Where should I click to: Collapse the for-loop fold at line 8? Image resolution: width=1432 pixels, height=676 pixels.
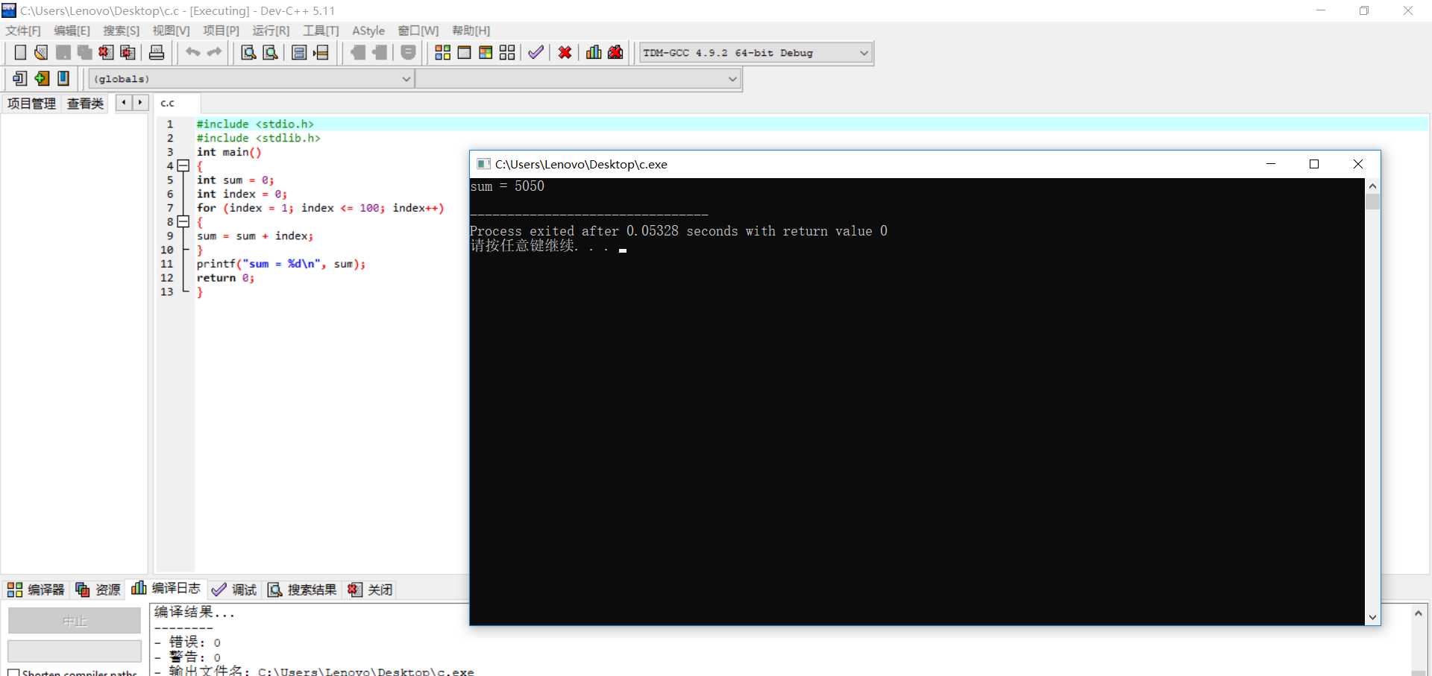tap(183, 221)
